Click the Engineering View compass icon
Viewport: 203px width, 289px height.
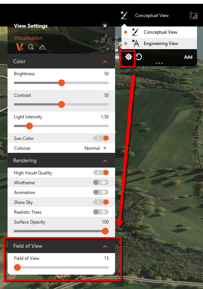[x=135, y=44]
